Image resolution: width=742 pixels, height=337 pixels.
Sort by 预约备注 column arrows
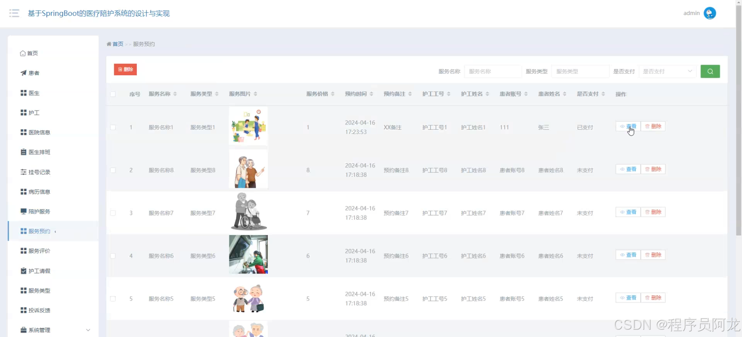[x=410, y=94]
